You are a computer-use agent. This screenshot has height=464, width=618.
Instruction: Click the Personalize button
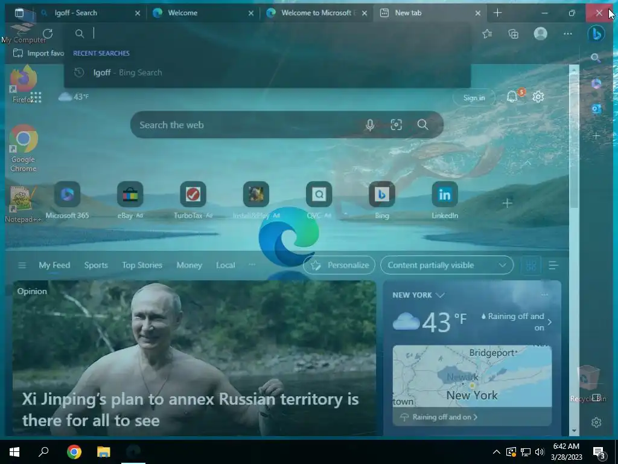point(339,265)
